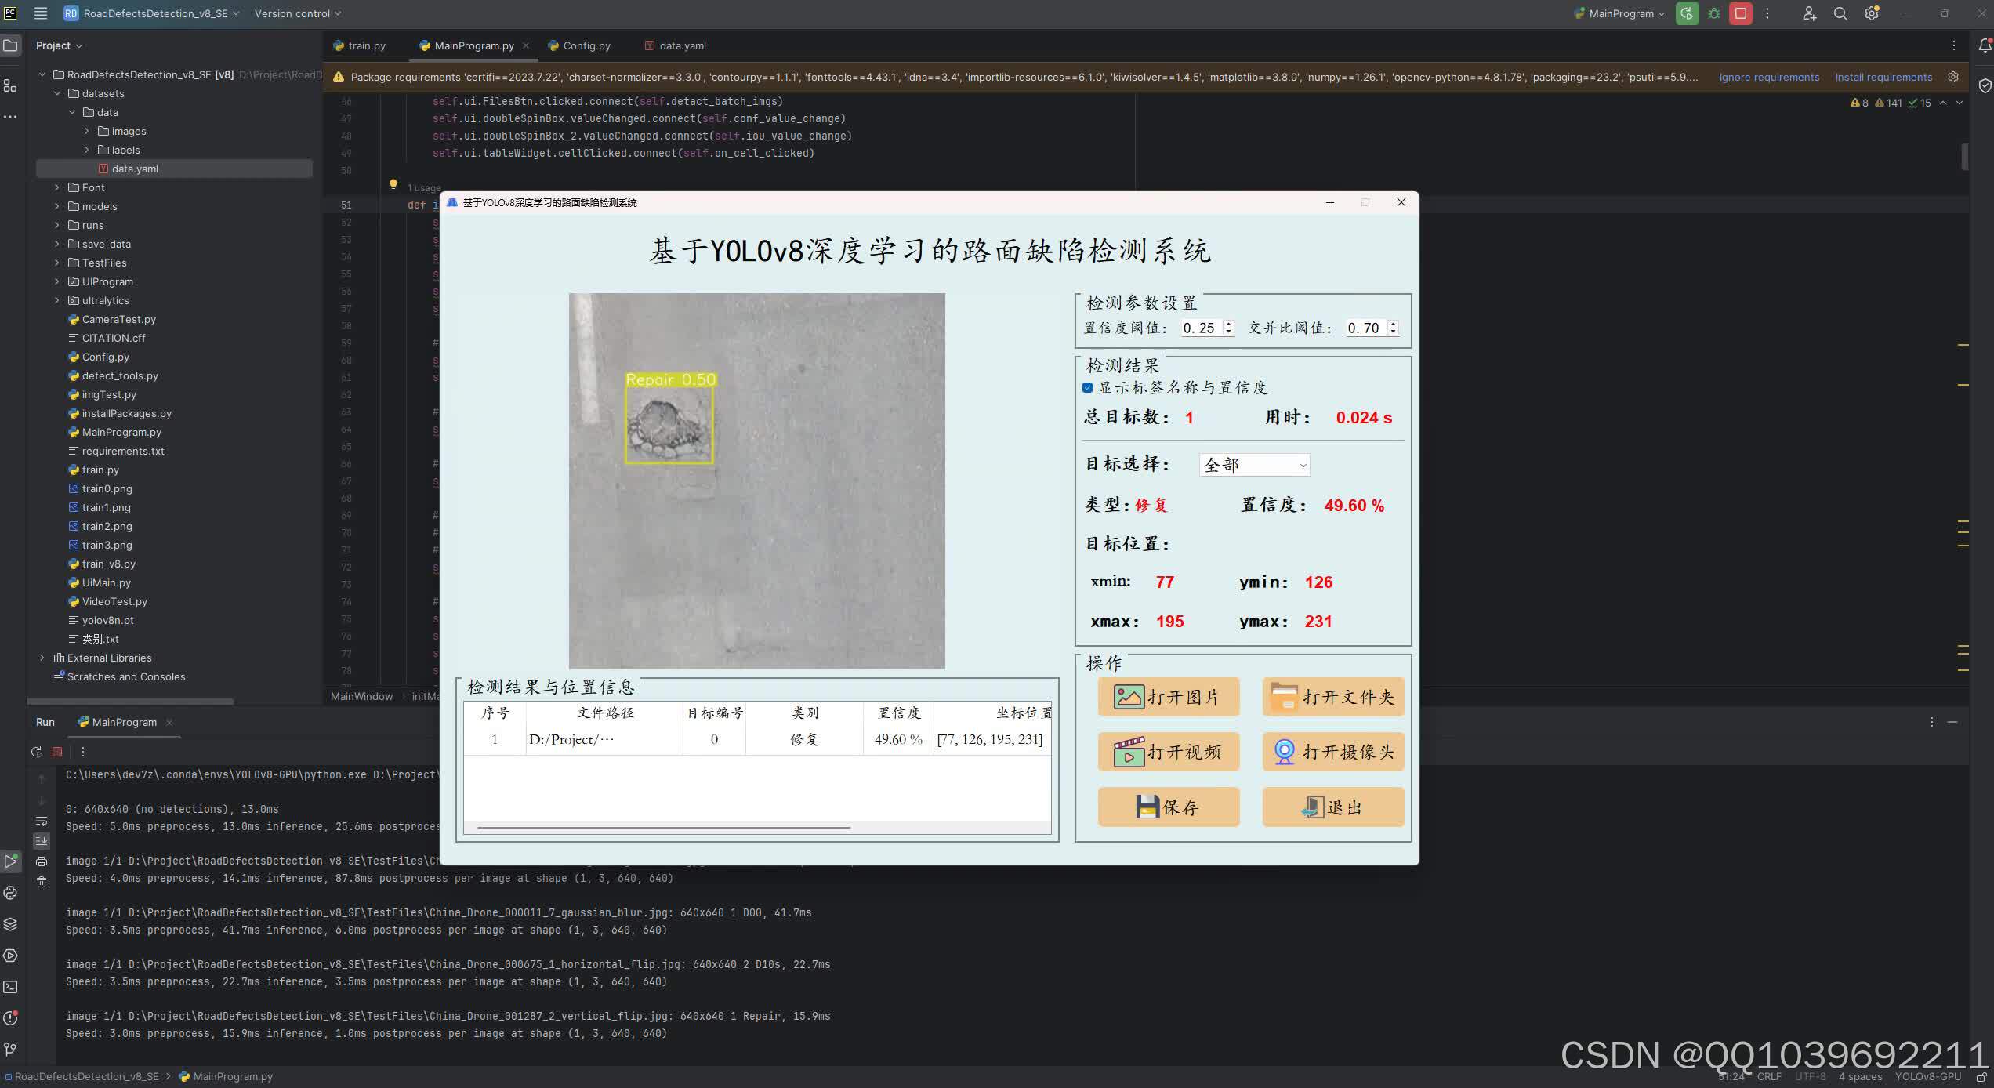Open Search Everywhere magnifier icon

1840,13
